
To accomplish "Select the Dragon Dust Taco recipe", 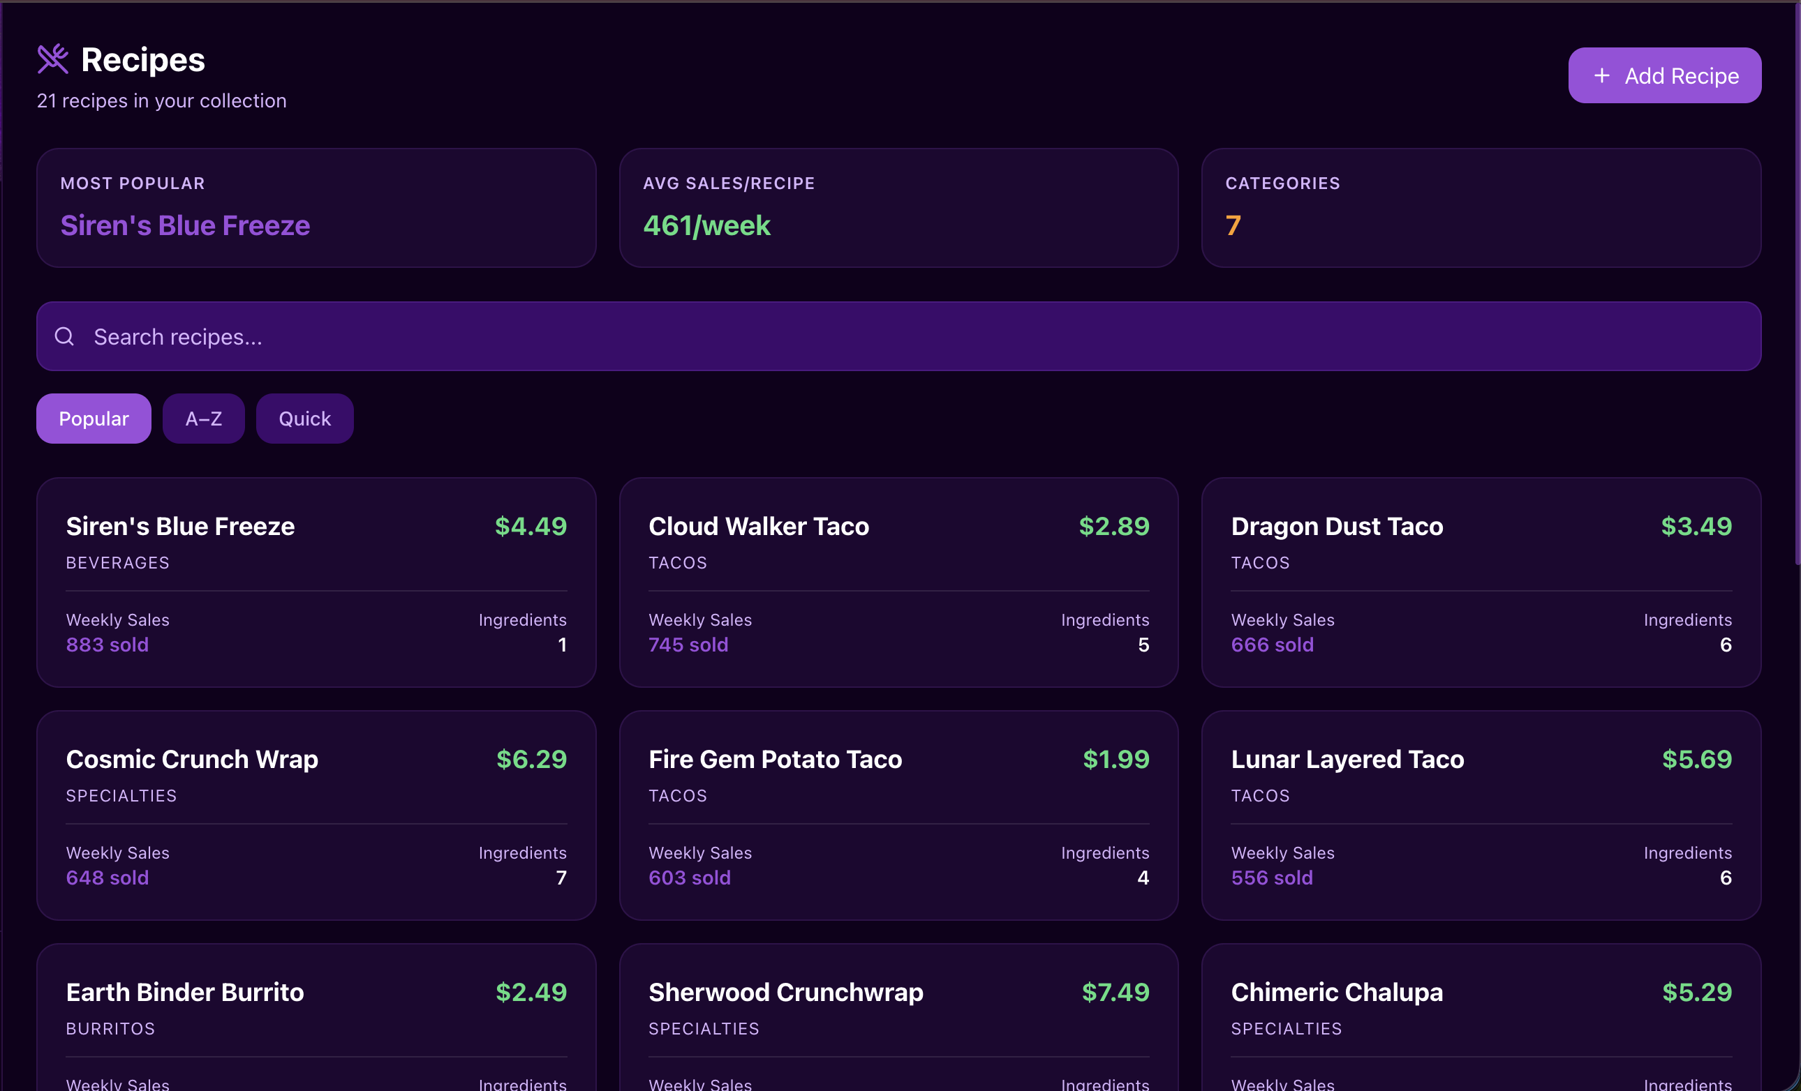I will (x=1481, y=581).
